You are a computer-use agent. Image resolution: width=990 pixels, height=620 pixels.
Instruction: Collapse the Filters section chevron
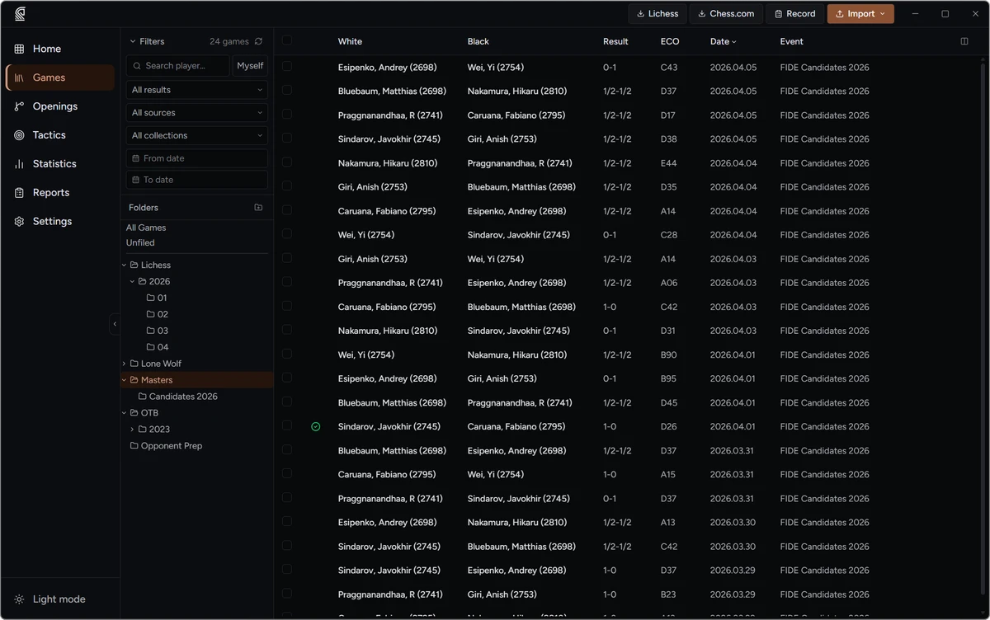pos(132,41)
